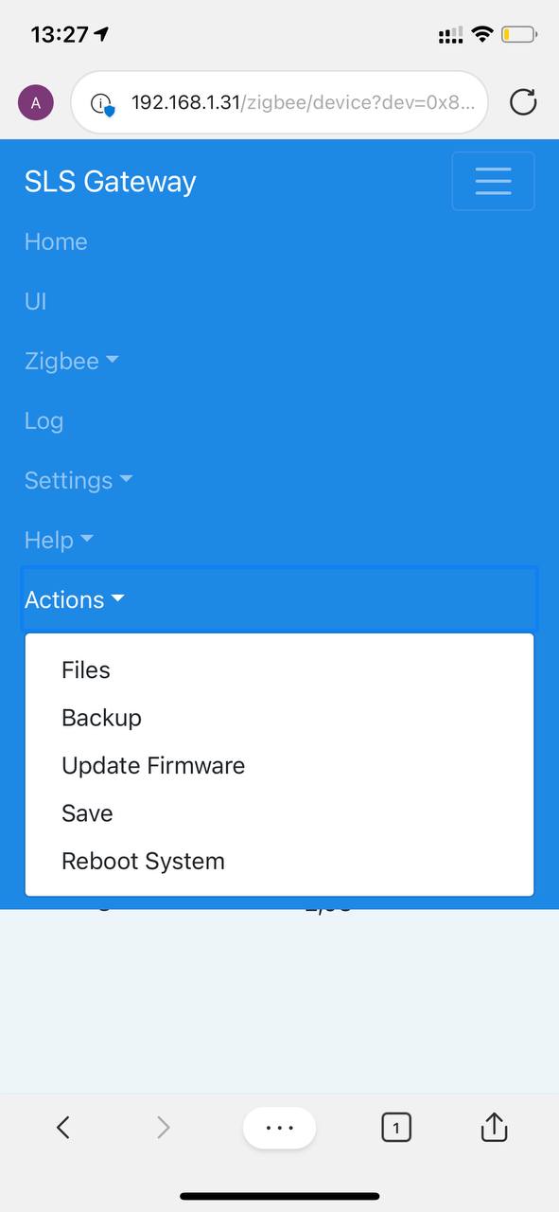The height and width of the screenshot is (1212, 559).
Task: Go forward with the browser forward arrow
Action: pyautogui.click(x=163, y=1127)
